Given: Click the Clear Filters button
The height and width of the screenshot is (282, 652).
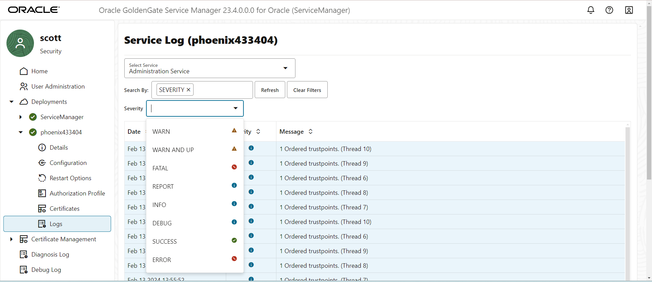Looking at the screenshot, I should click(307, 90).
